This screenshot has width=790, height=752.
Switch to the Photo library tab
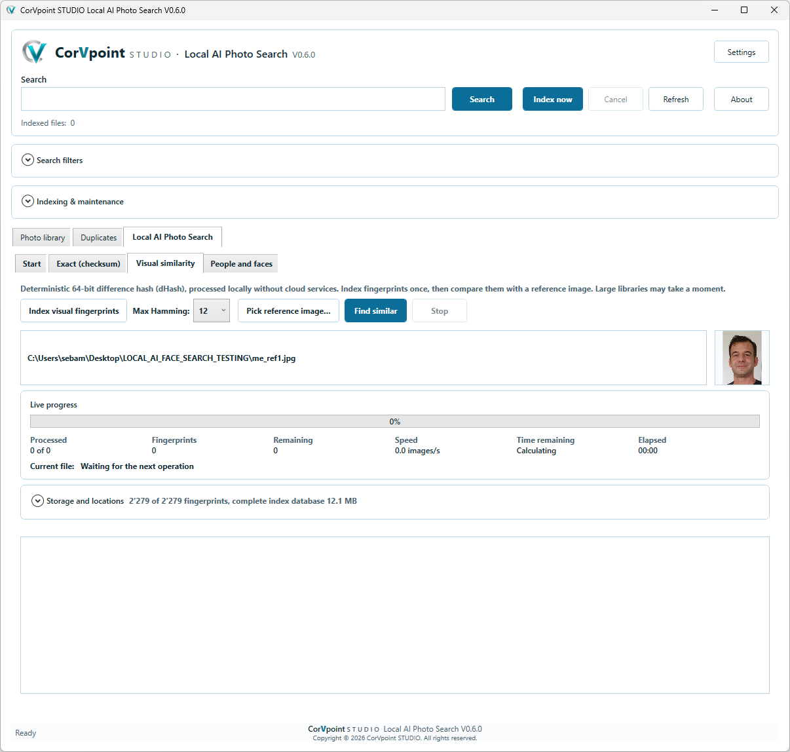[x=42, y=238]
